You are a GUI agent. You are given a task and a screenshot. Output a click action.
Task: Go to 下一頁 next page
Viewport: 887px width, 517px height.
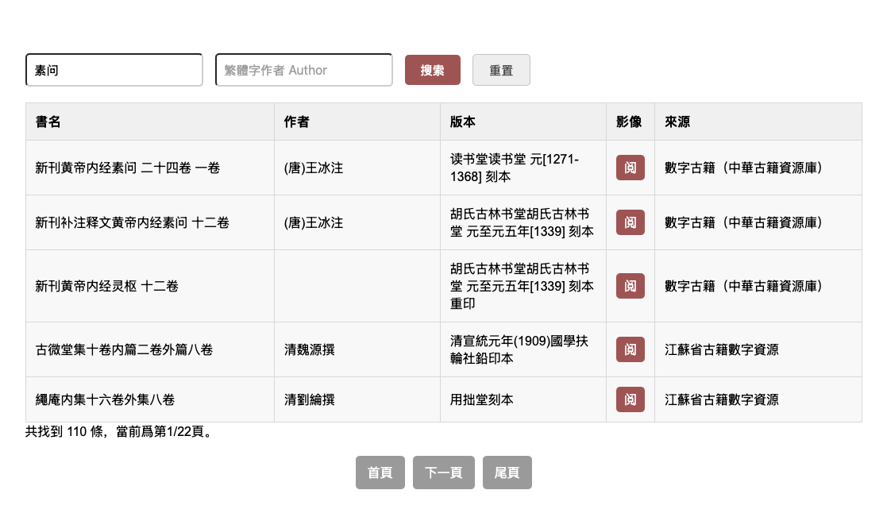[443, 472]
